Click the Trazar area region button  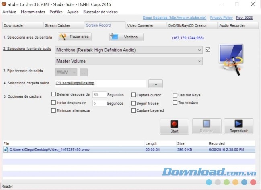point(74,37)
